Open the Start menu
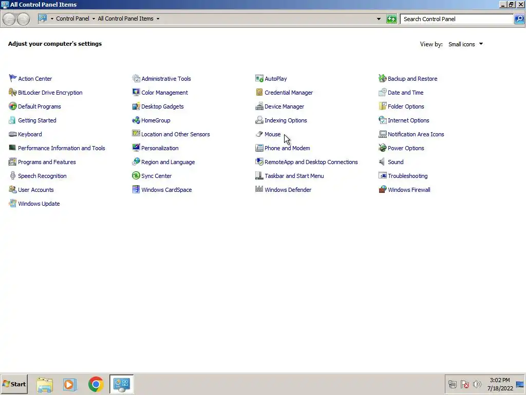Screen dimensions: 526x395 point(14,384)
